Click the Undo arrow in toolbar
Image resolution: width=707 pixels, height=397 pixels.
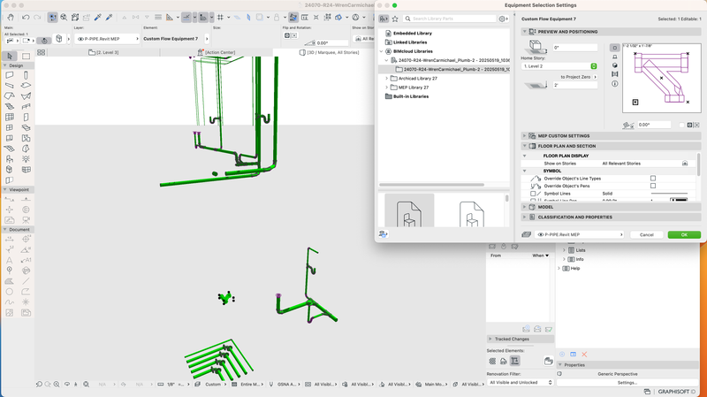click(25, 17)
